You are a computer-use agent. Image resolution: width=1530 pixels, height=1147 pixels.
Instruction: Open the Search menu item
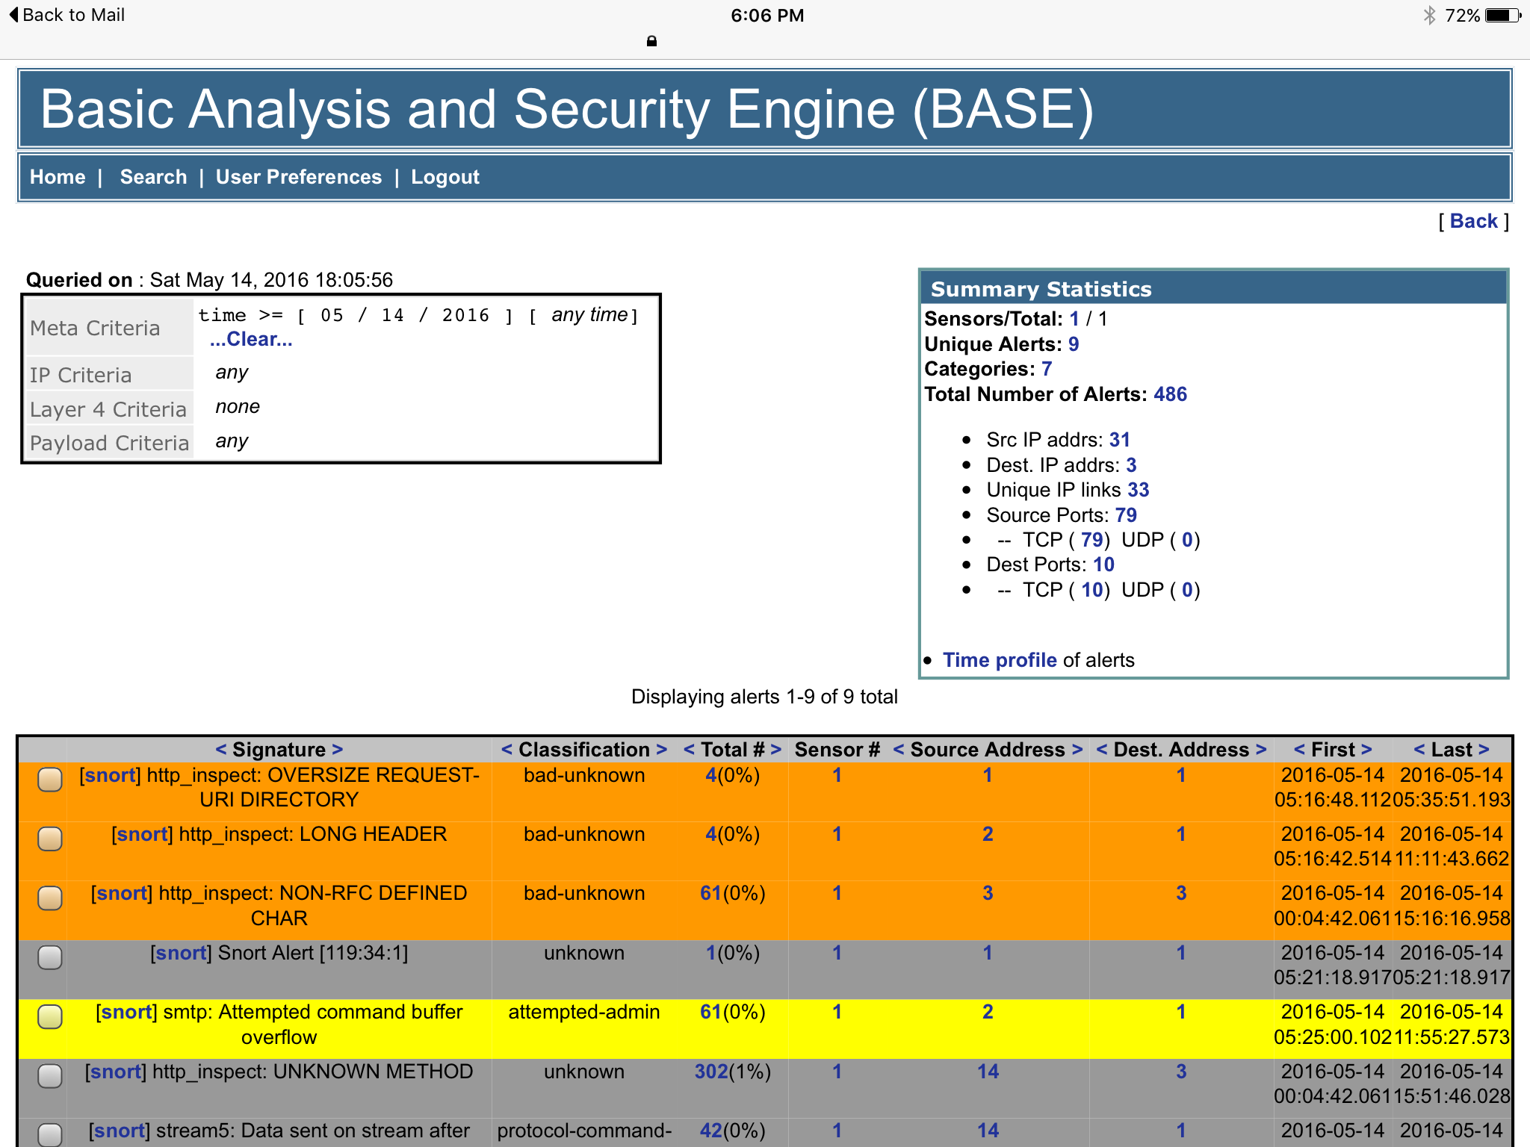(x=153, y=177)
